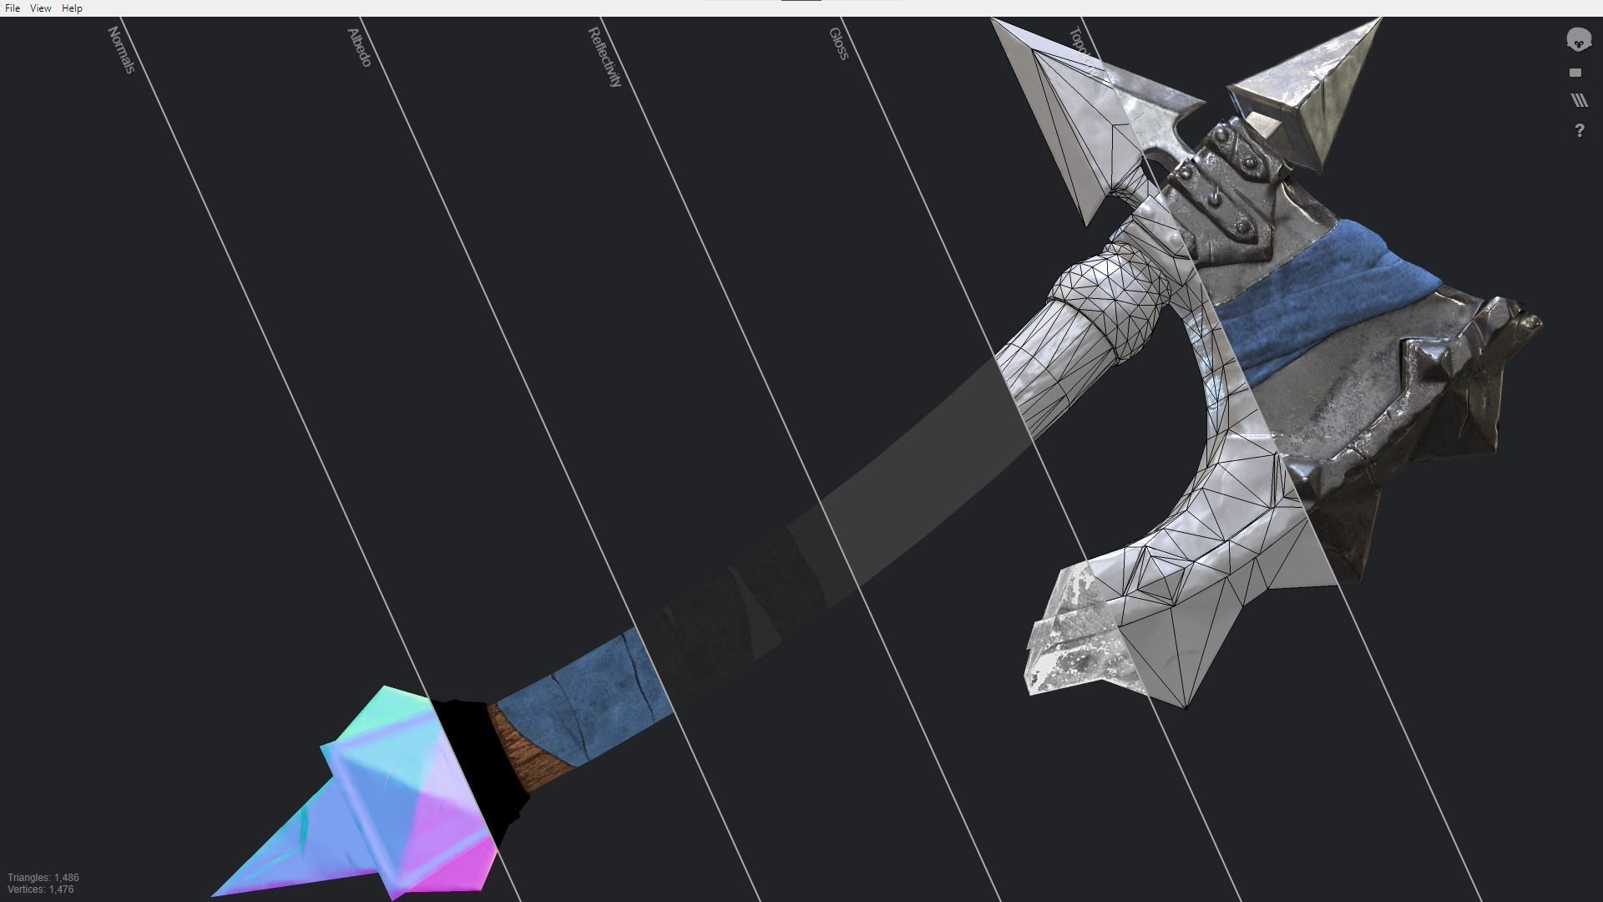Toggle layer views striped icon
The image size is (1603, 902).
click(x=1579, y=100)
